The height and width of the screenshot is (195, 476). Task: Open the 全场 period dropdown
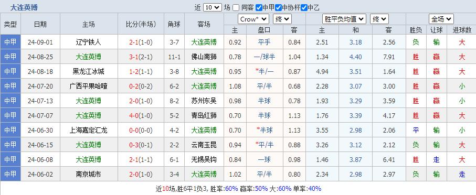point(441,19)
